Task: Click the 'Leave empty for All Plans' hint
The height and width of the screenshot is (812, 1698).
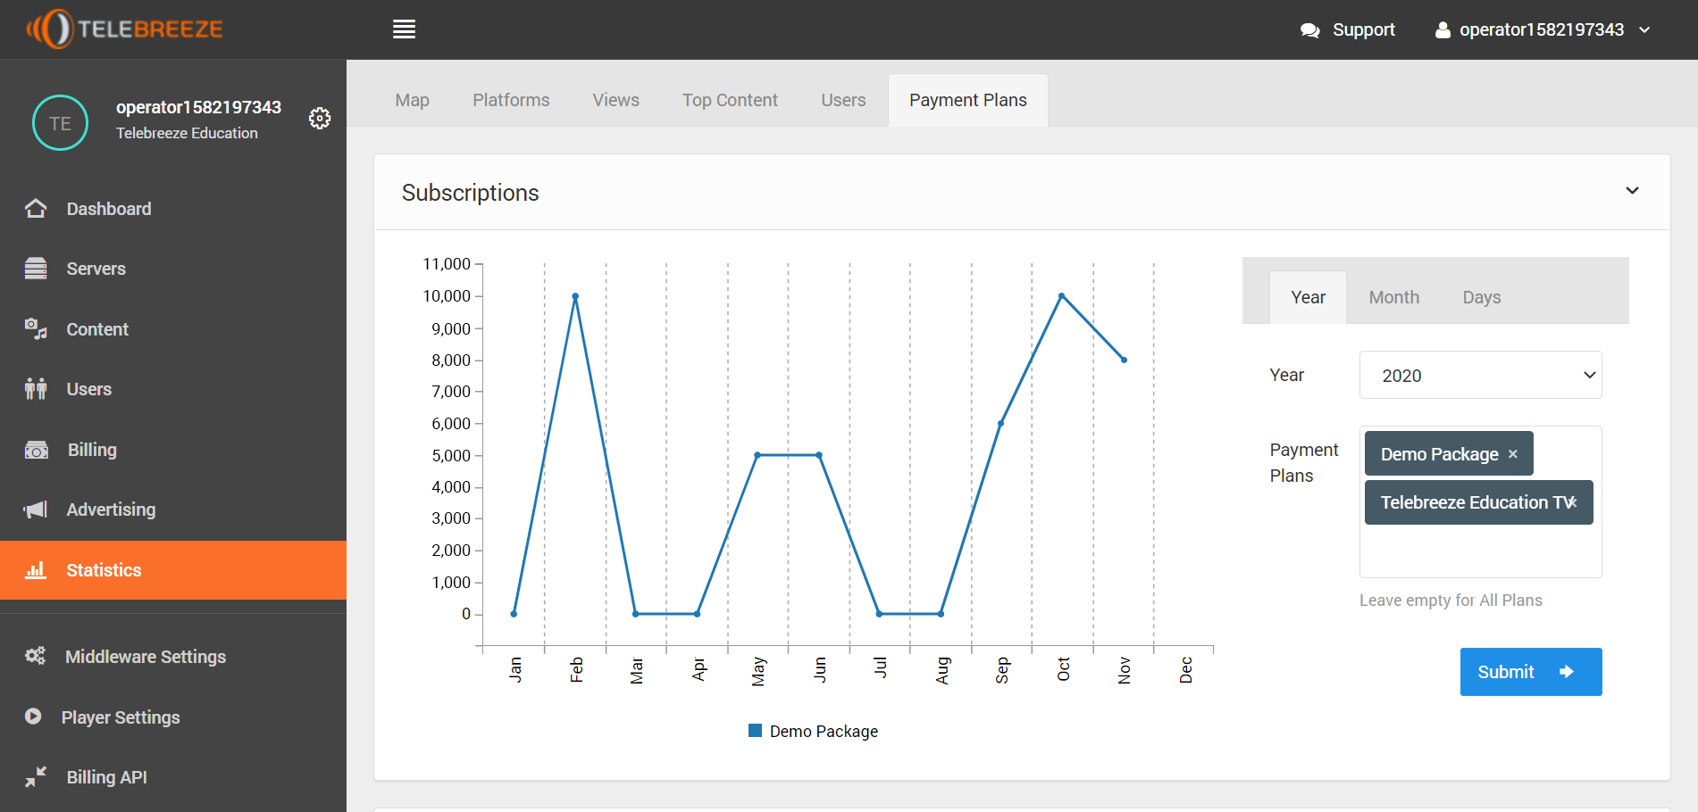Action: 1451,601
